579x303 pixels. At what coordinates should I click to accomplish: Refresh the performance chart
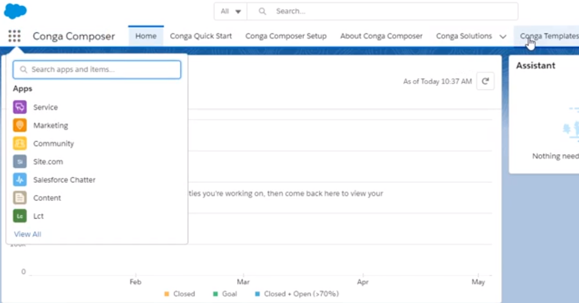tap(485, 81)
